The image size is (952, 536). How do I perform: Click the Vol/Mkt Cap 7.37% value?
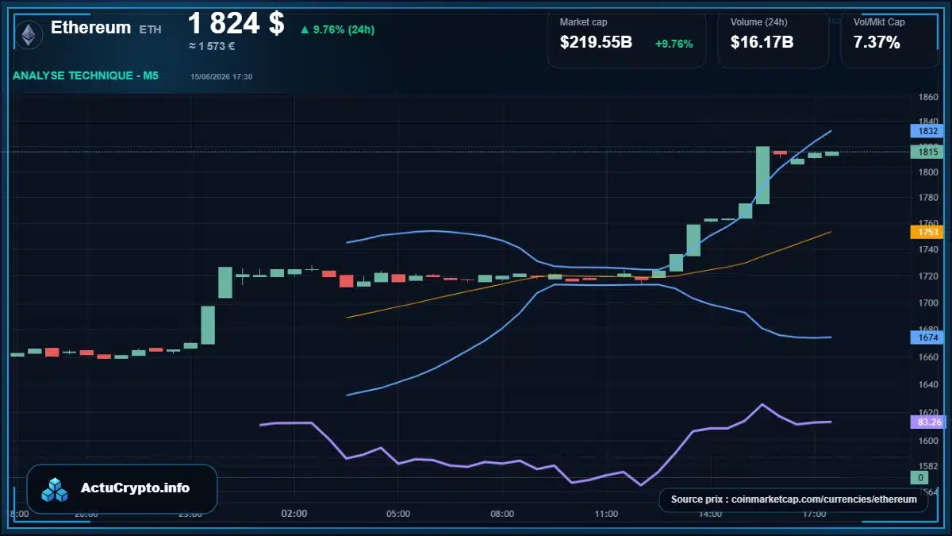(x=877, y=43)
